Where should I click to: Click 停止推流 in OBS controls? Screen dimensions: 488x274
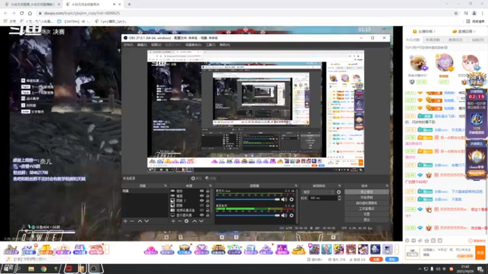[367, 192]
